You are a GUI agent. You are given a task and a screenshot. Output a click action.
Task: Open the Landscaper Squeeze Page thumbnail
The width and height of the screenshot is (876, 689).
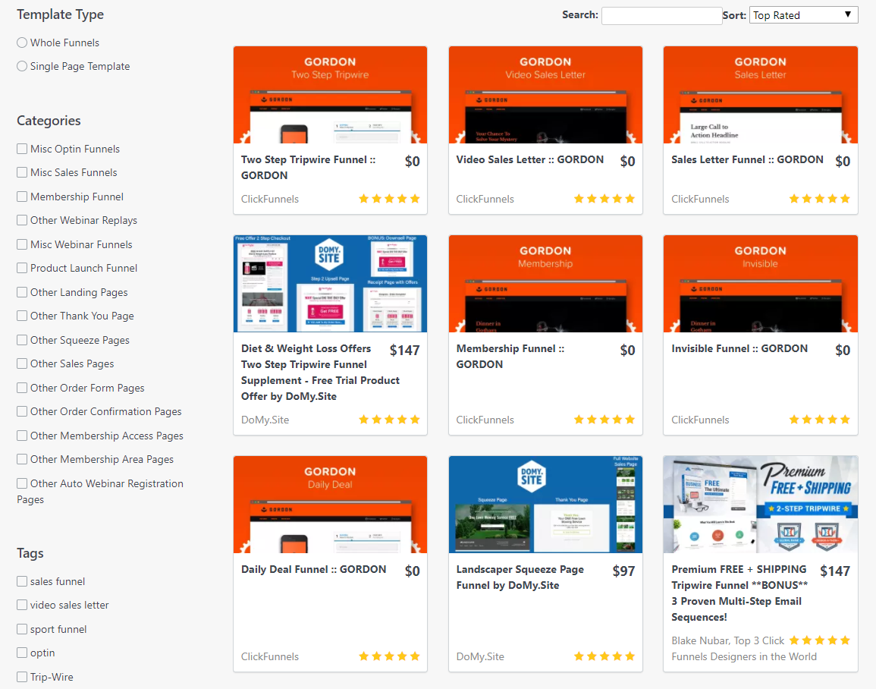545,504
